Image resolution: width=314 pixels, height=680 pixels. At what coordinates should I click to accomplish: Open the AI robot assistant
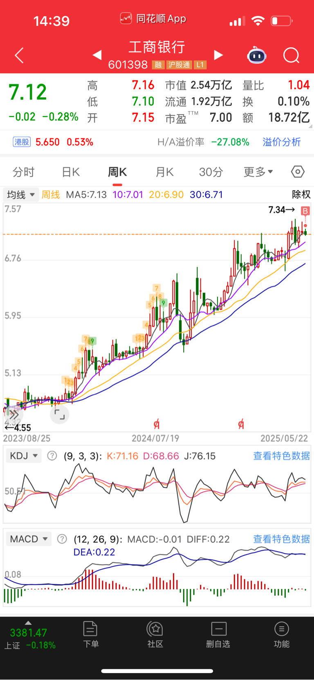[x=257, y=55]
